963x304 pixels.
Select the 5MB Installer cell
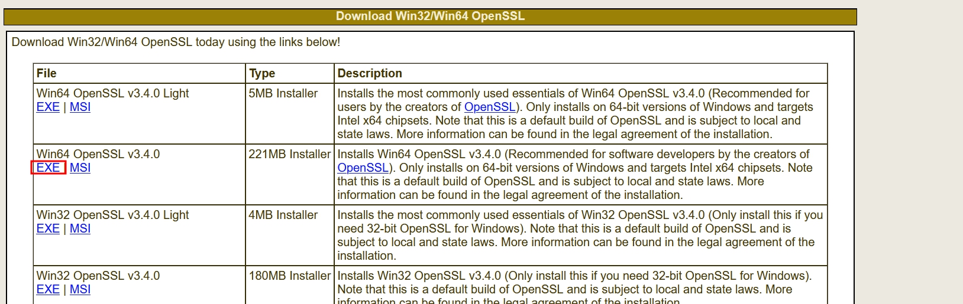click(290, 113)
